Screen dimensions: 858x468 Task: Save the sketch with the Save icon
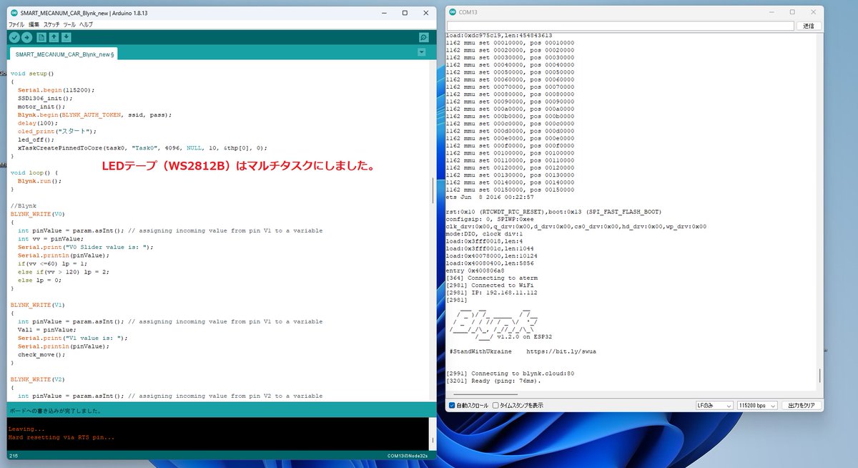[66, 37]
